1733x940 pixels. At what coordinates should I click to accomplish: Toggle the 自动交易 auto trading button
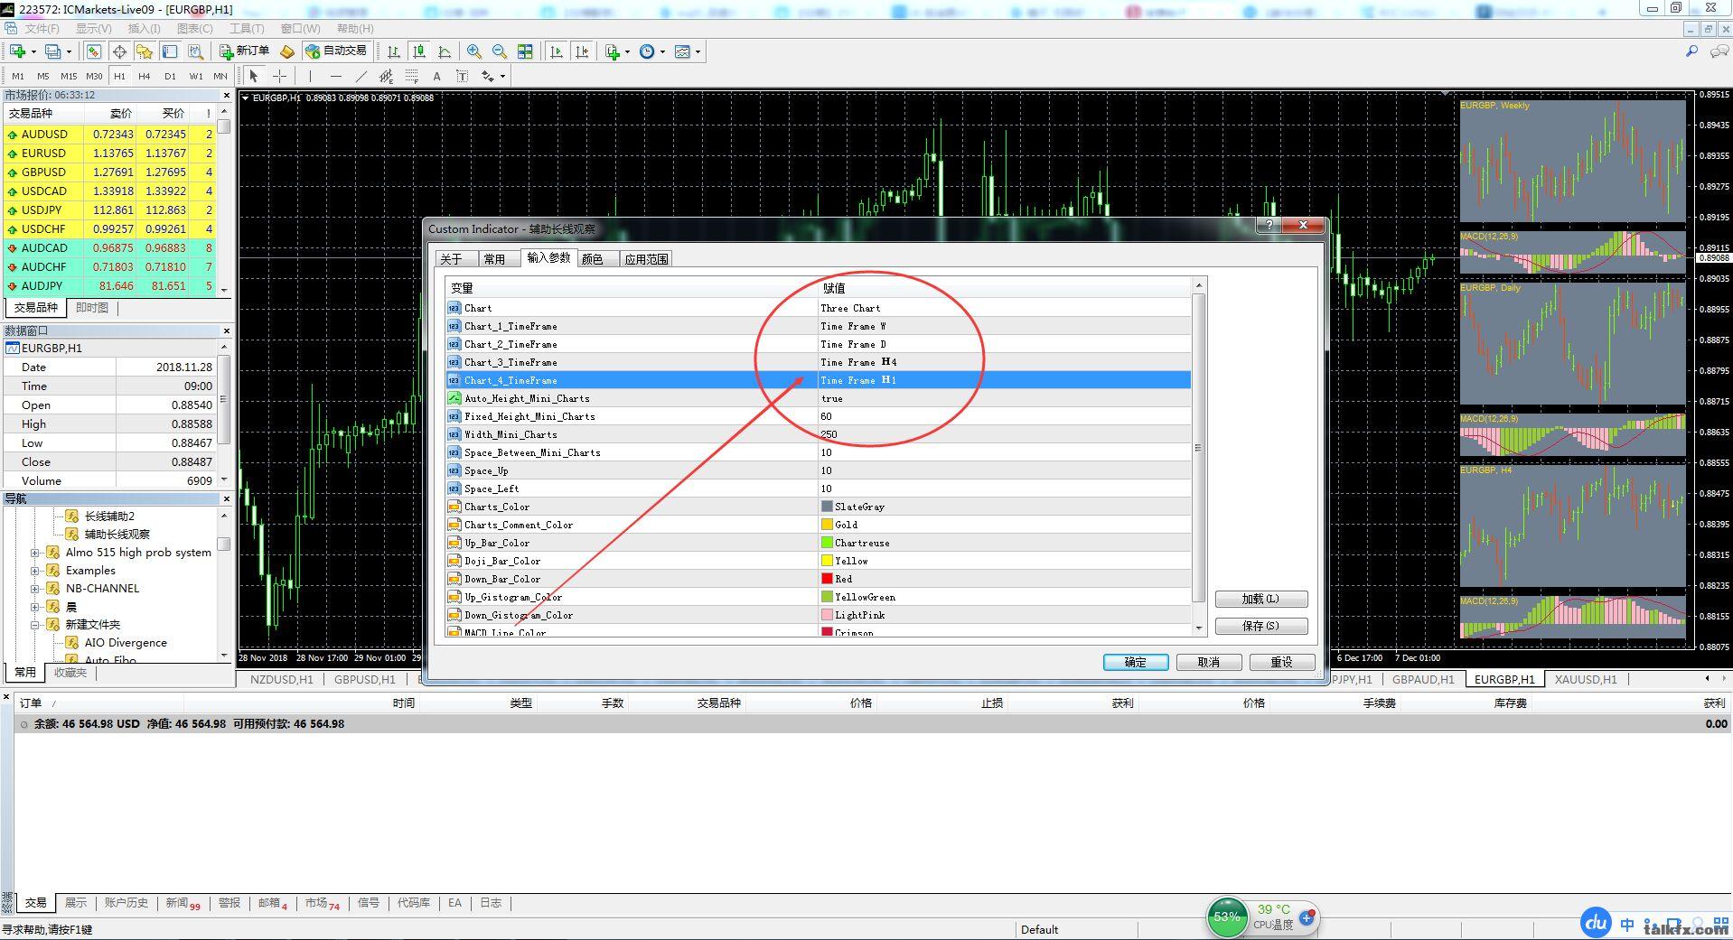point(337,51)
